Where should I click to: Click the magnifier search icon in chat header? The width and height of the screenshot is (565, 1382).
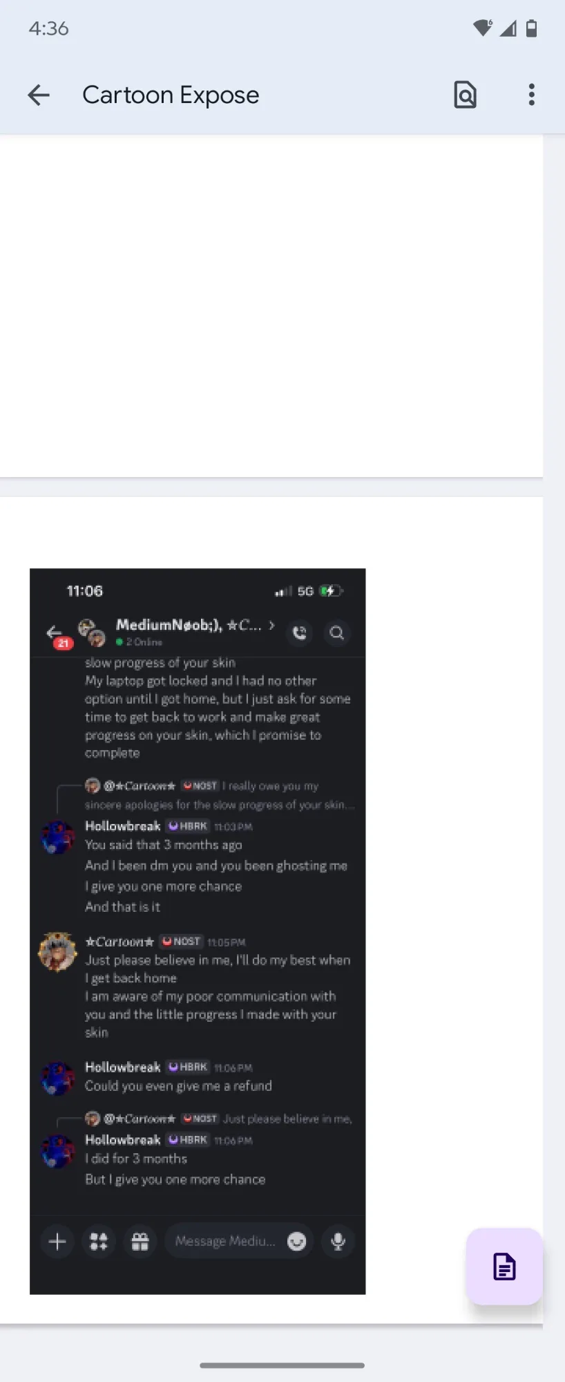coord(337,633)
